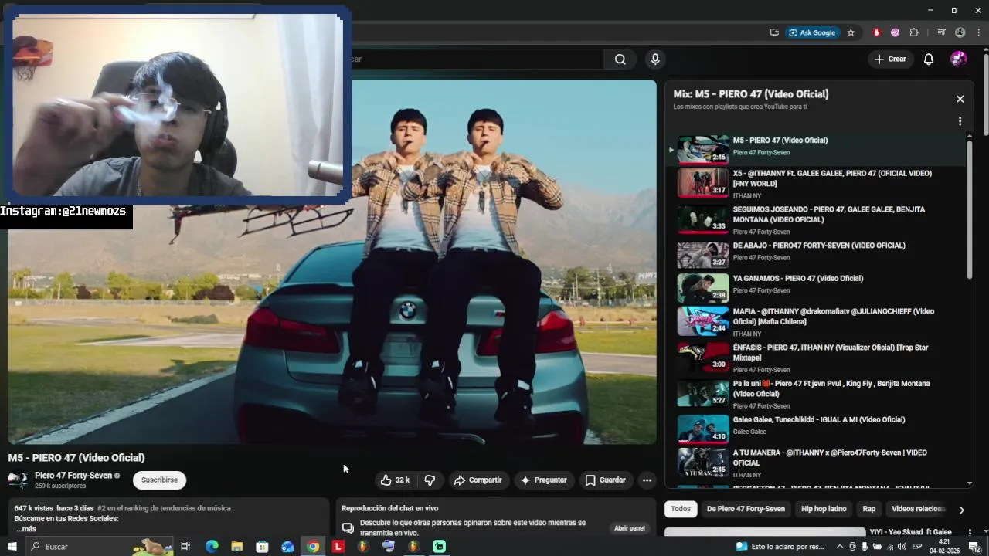989x556 pixels.
Task: Open the Chrome extensions puzzle icon
Action: pos(914,32)
